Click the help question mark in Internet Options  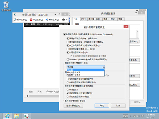136,13
